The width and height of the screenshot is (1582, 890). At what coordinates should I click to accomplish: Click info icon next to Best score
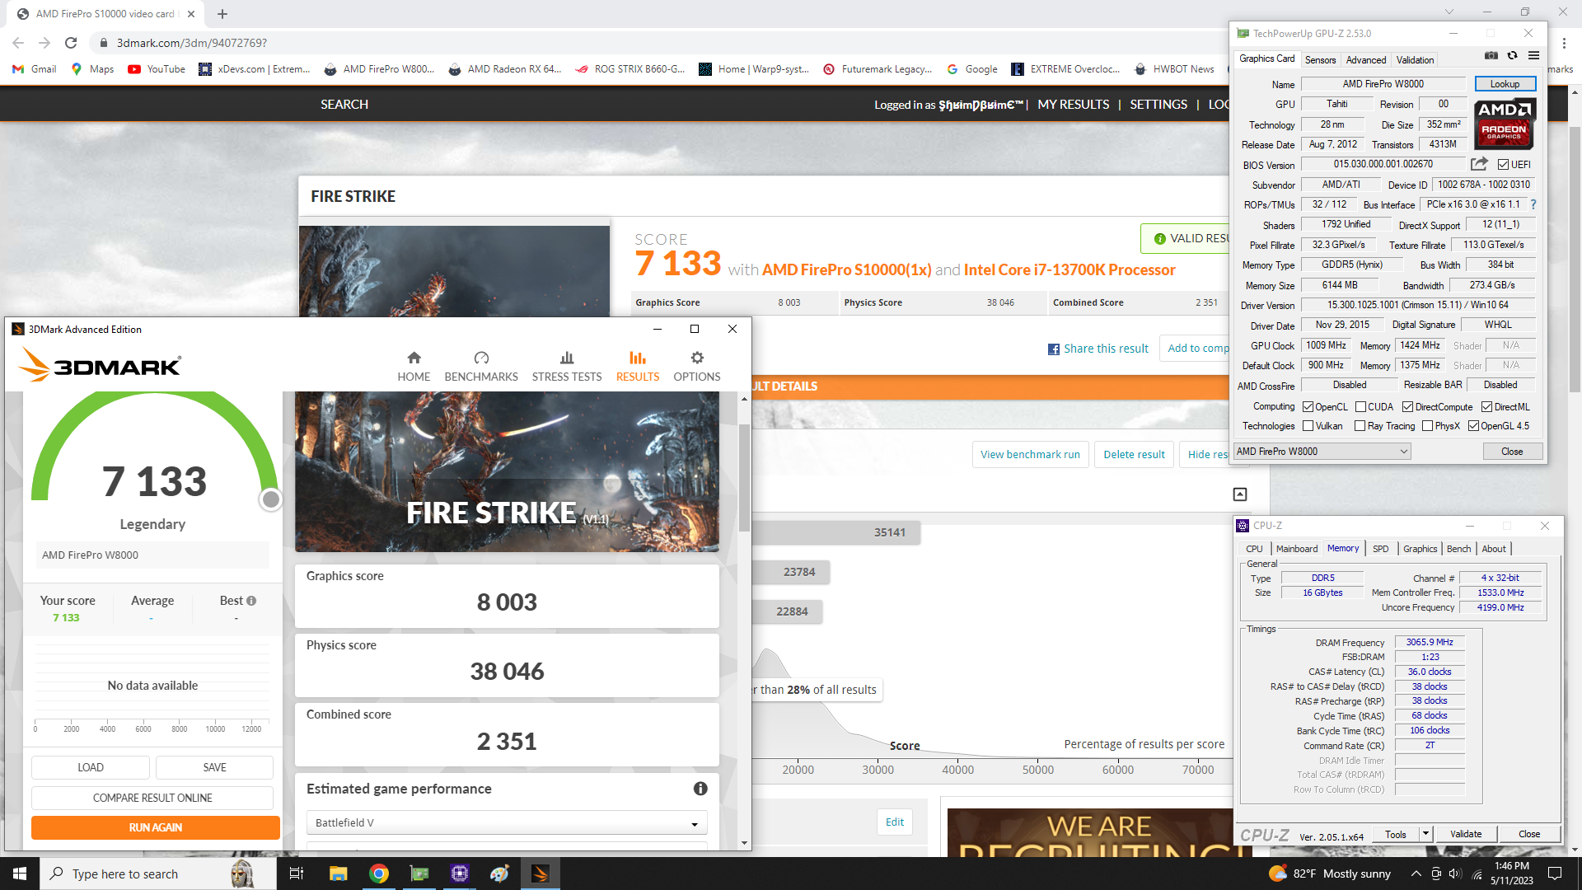point(251,601)
